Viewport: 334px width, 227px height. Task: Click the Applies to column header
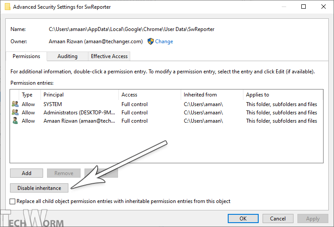(x=258, y=95)
